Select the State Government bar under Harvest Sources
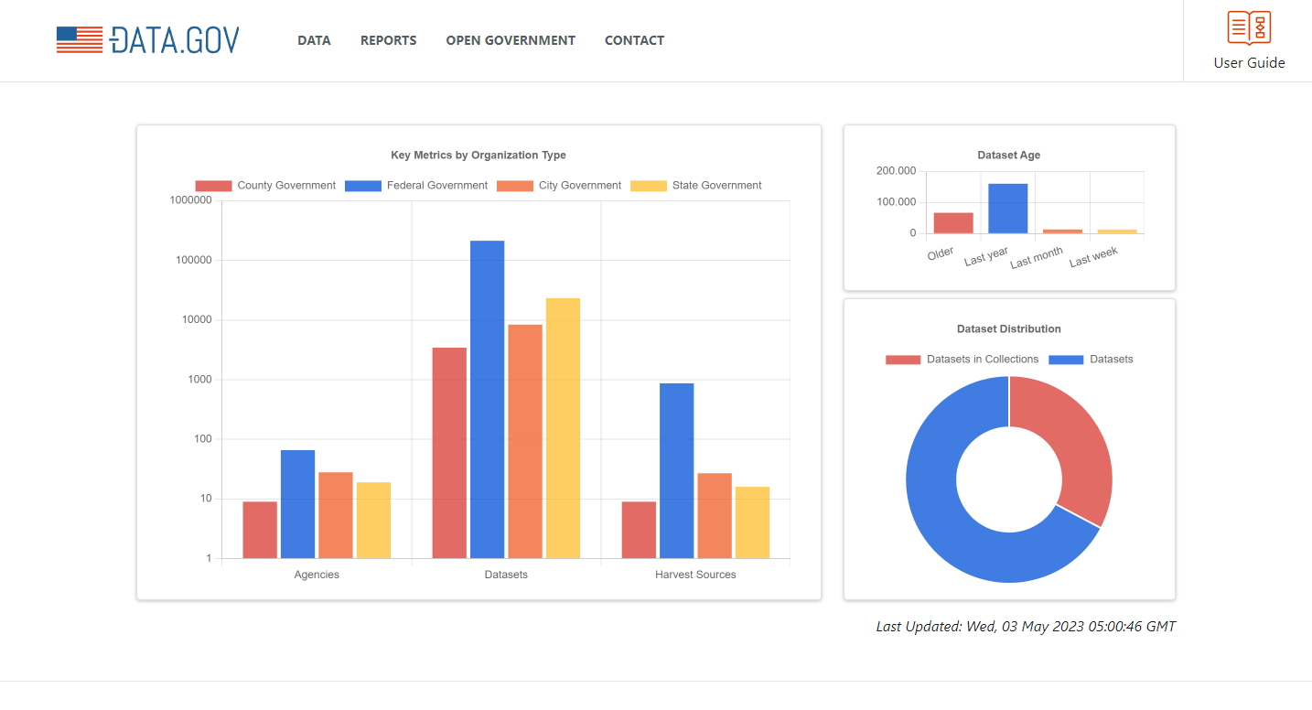The height and width of the screenshot is (710, 1312). click(752, 522)
